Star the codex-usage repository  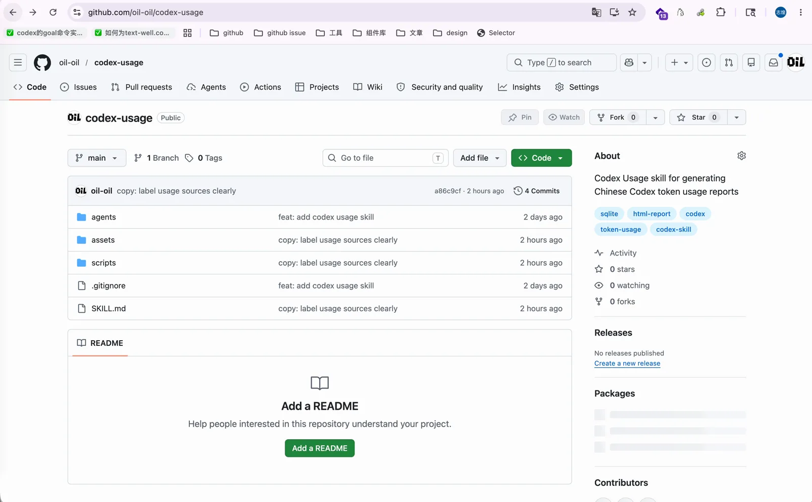698,117
